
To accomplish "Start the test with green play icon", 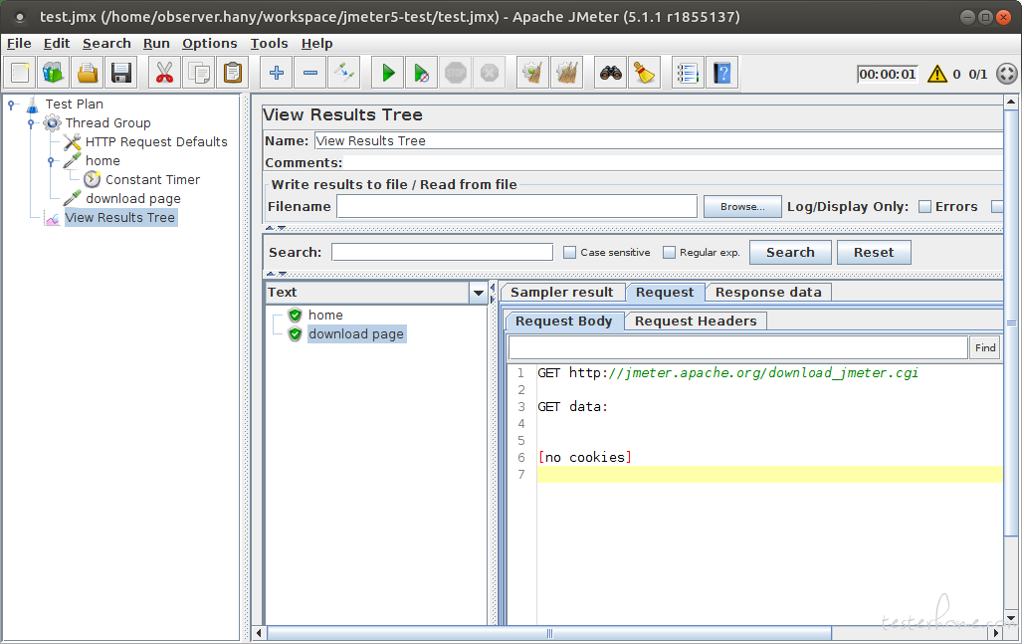I will pos(388,73).
